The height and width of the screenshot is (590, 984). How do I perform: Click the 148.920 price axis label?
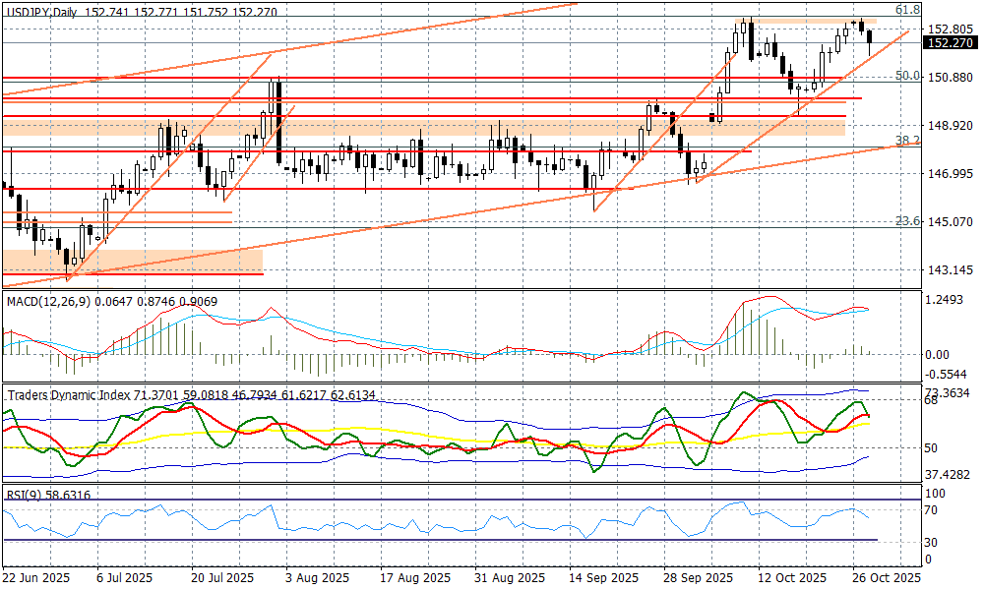click(951, 126)
